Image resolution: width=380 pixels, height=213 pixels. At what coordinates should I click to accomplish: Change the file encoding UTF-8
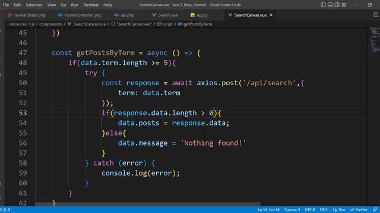pyautogui.click(x=310, y=209)
